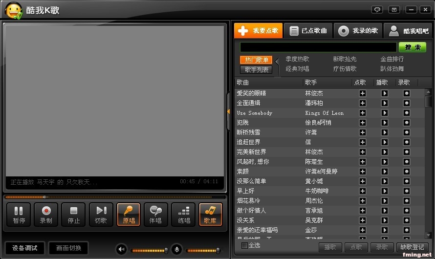Viewport: 435px width, 259px height.
Task: Toggle 练唱 practice singing mode
Action: (183, 215)
